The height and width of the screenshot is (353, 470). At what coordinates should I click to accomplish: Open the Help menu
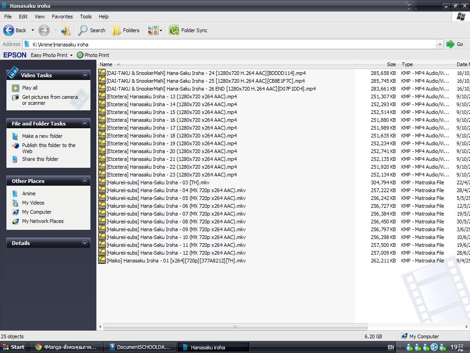coord(103,17)
